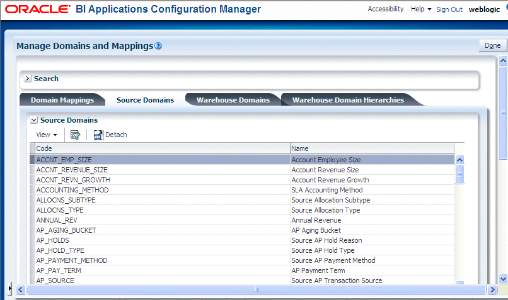
Task: Open the View dropdown menu
Action: pyautogui.click(x=47, y=135)
